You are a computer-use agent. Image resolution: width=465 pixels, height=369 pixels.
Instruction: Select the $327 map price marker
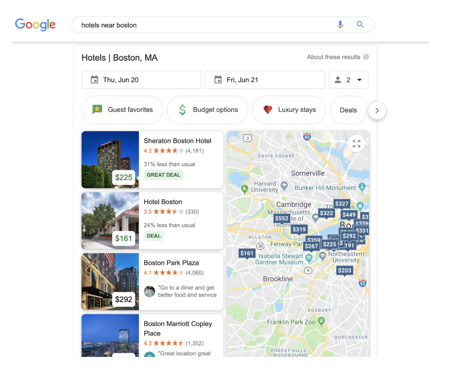pos(342,204)
